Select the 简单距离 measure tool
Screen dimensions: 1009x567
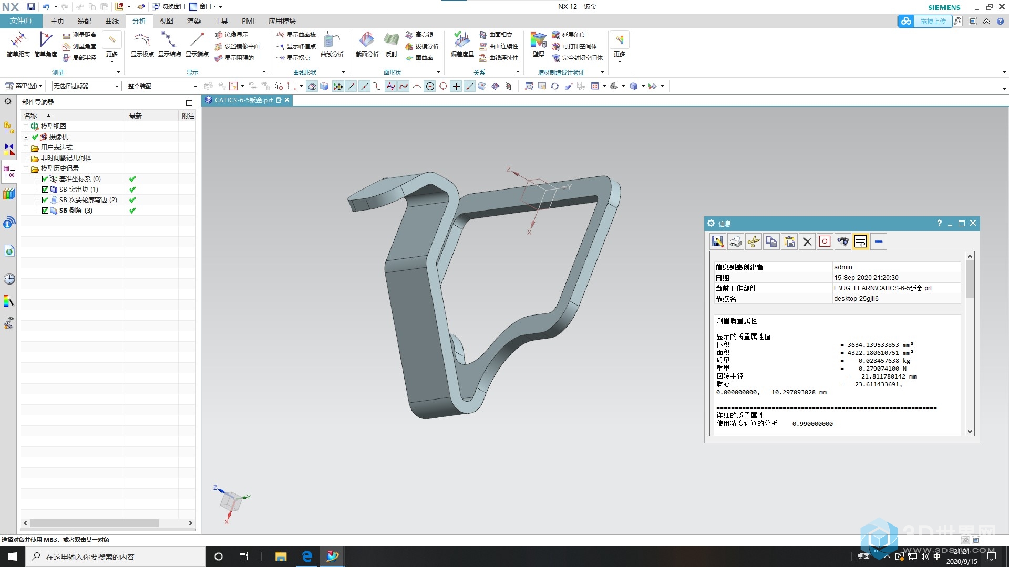tap(18, 44)
